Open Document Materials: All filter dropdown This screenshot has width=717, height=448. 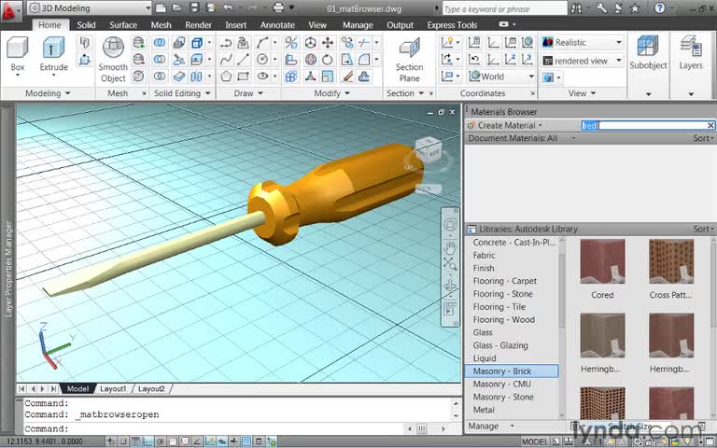click(x=521, y=138)
